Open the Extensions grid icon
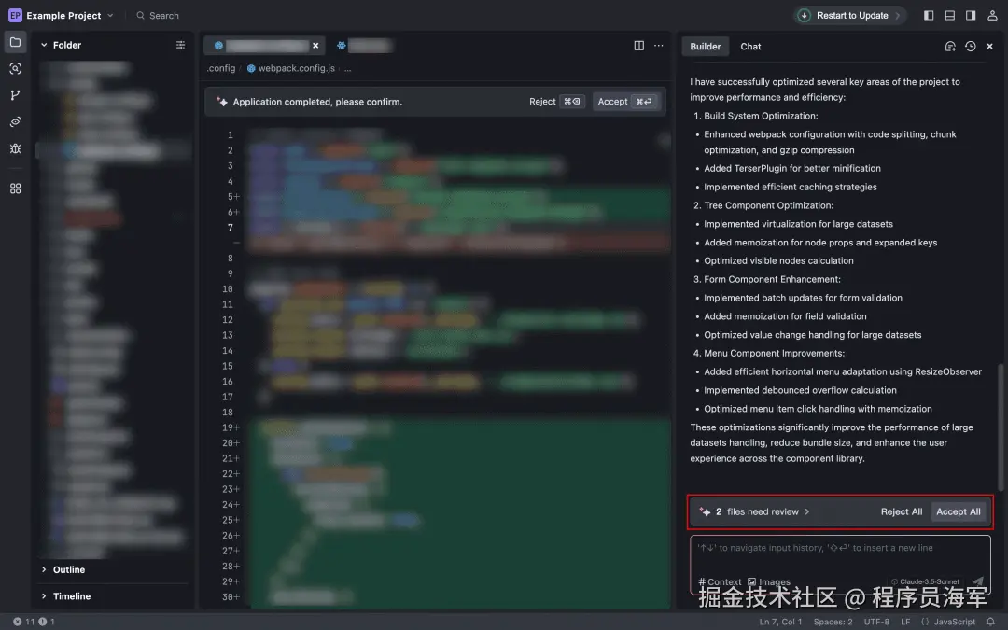Viewport: 1008px width, 630px height. (x=16, y=189)
